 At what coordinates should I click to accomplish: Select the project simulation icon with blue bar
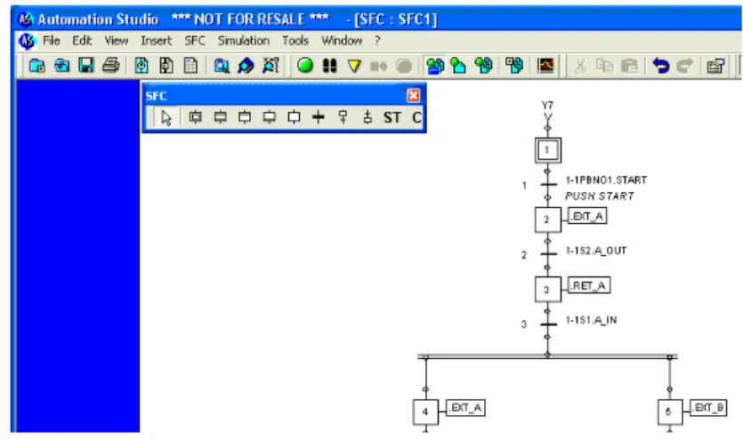click(x=435, y=66)
